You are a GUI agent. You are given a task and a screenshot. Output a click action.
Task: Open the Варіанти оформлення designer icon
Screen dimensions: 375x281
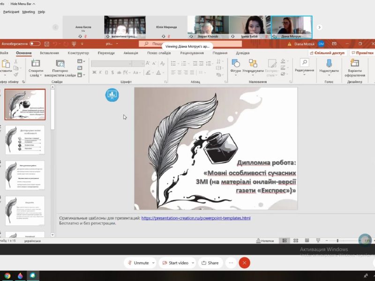pyautogui.click(x=354, y=63)
